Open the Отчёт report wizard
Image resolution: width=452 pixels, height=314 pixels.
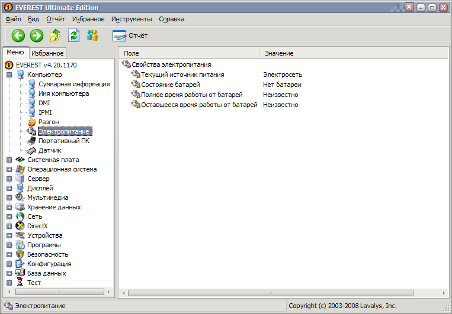point(130,35)
